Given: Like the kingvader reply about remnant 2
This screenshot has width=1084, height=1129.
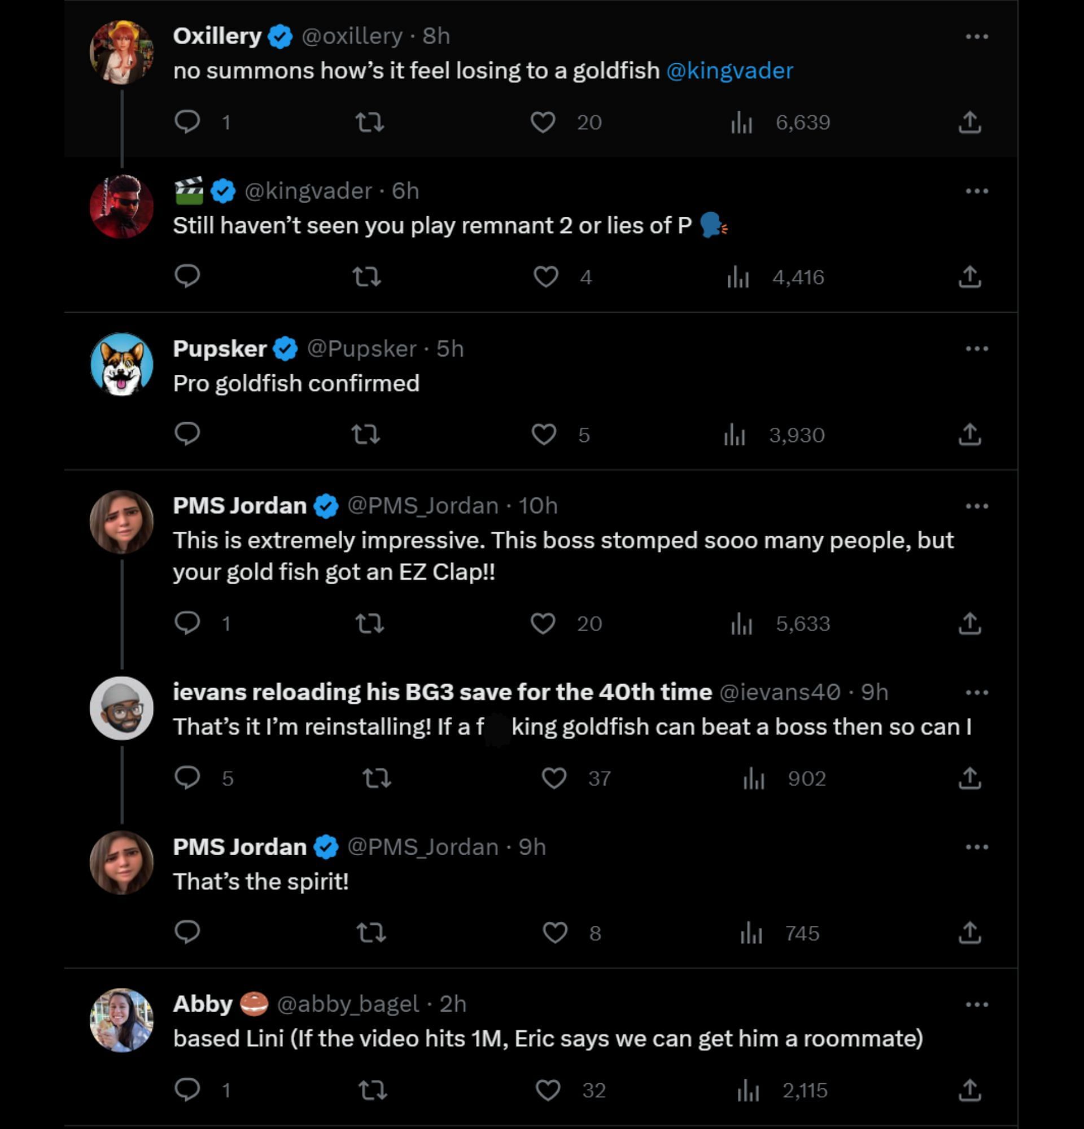Looking at the screenshot, I should point(545,277).
